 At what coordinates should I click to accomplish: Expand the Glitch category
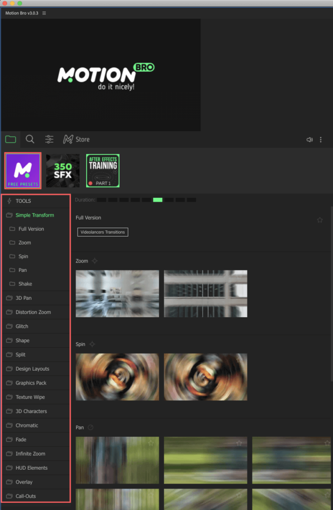pyautogui.click(x=36, y=326)
